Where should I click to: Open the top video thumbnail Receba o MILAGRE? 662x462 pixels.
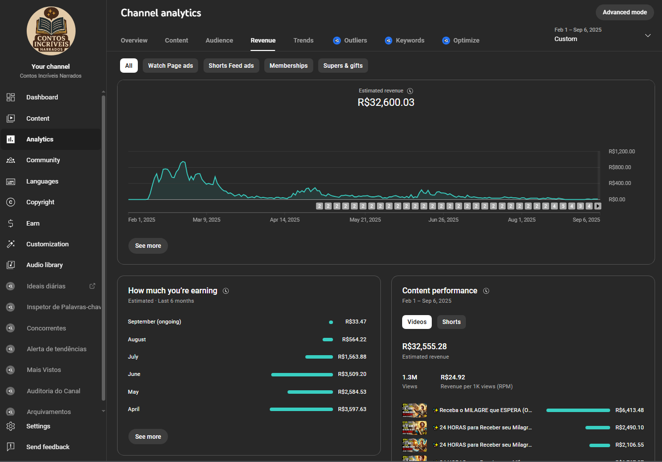[414, 410]
